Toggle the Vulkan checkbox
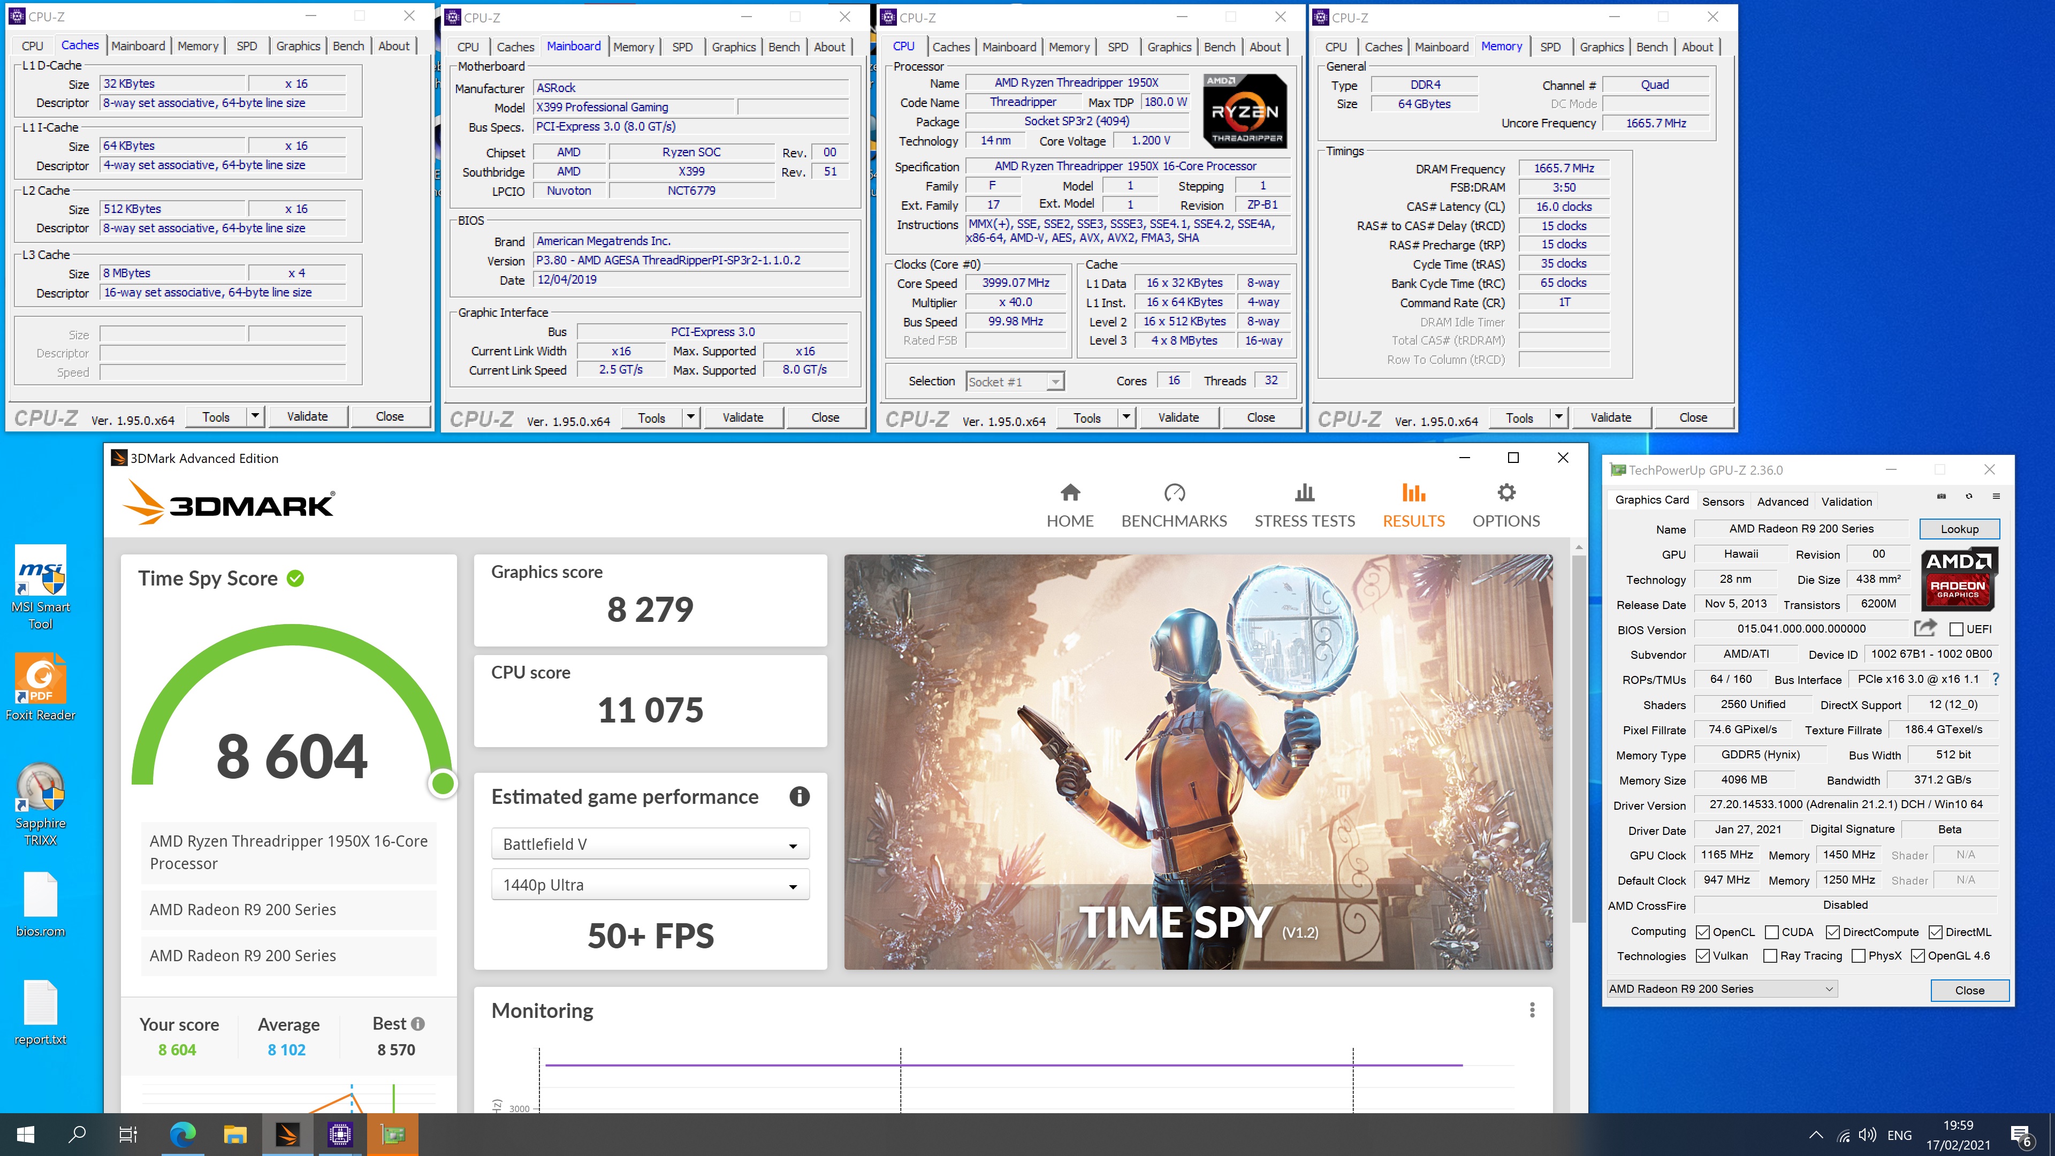Viewport: 2055px width, 1156px height. (x=1702, y=956)
